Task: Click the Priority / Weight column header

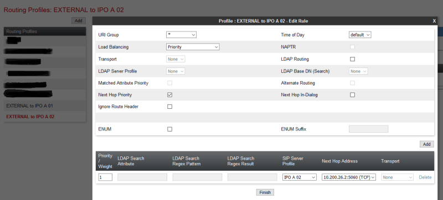Action: [105, 161]
